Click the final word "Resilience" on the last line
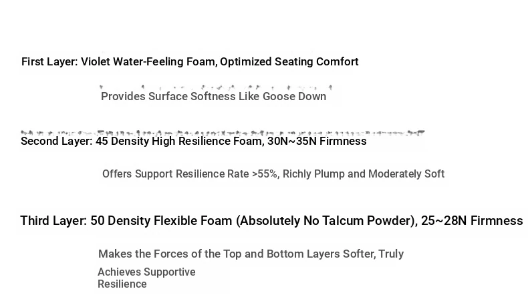Screen dimensions: 528x303 click(122, 284)
